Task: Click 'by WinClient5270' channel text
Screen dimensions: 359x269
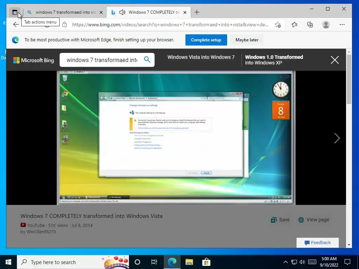Action: click(38, 232)
